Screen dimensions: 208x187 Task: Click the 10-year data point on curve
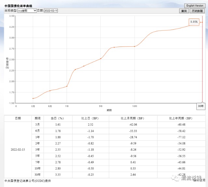pyautogui.click(x=135, y=46)
